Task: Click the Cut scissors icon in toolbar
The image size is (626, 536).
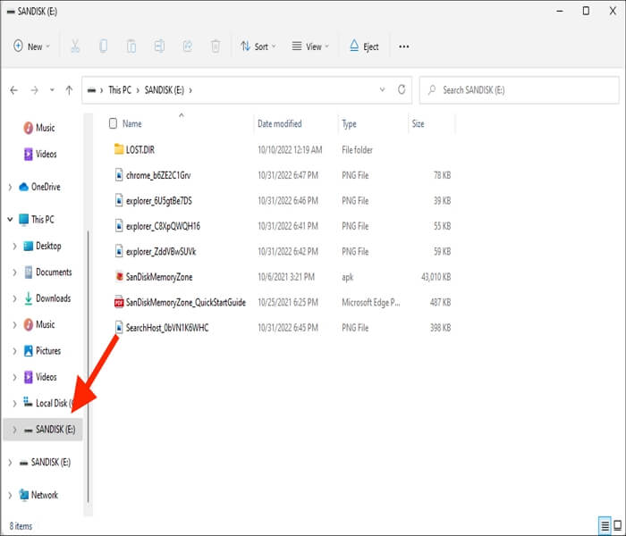Action: point(75,46)
